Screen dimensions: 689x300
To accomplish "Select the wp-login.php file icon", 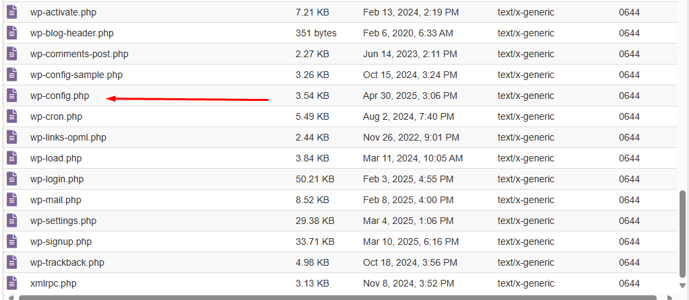I will point(12,179).
